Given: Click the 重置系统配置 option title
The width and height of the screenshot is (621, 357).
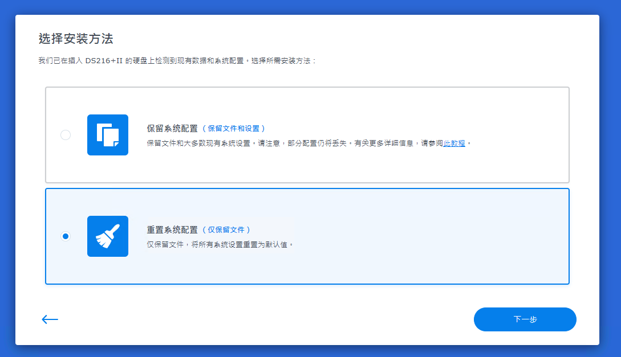Looking at the screenshot, I should pos(172,230).
